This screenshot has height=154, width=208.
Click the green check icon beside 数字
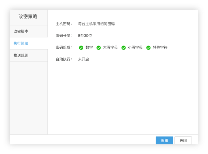point(81,48)
